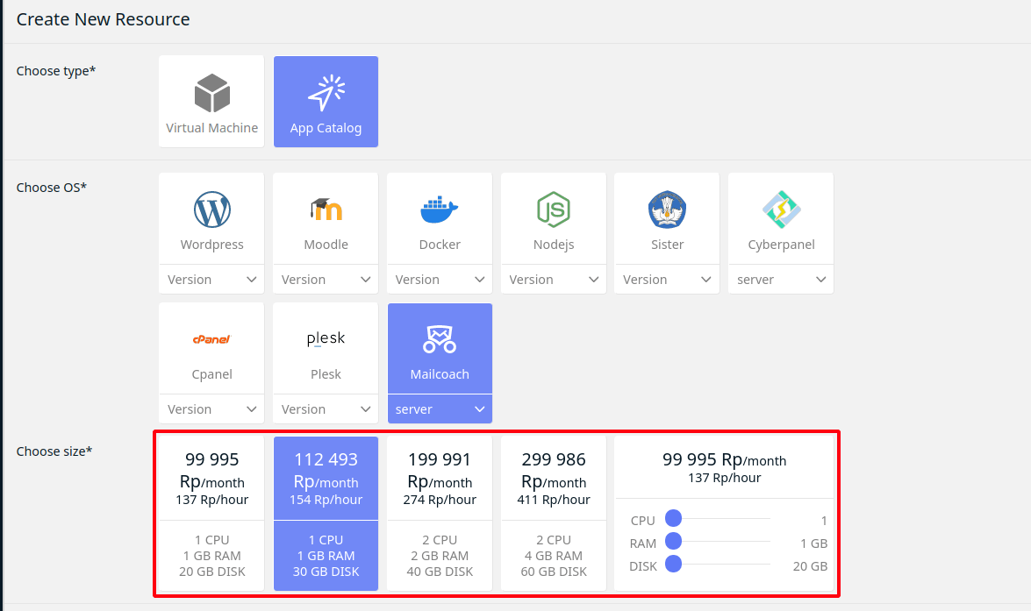Select the Virtual Machine resource type
The height and width of the screenshot is (611, 1031).
(x=211, y=101)
